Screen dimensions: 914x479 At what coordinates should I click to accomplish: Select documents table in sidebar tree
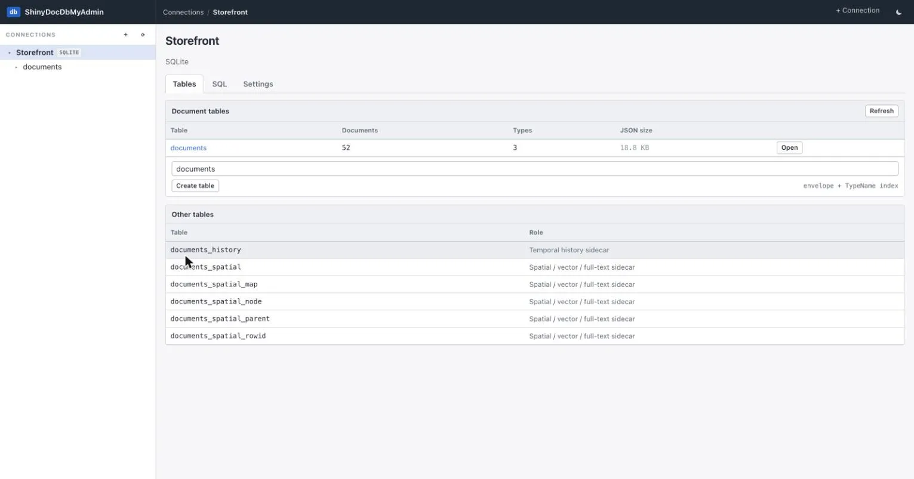[x=42, y=67]
